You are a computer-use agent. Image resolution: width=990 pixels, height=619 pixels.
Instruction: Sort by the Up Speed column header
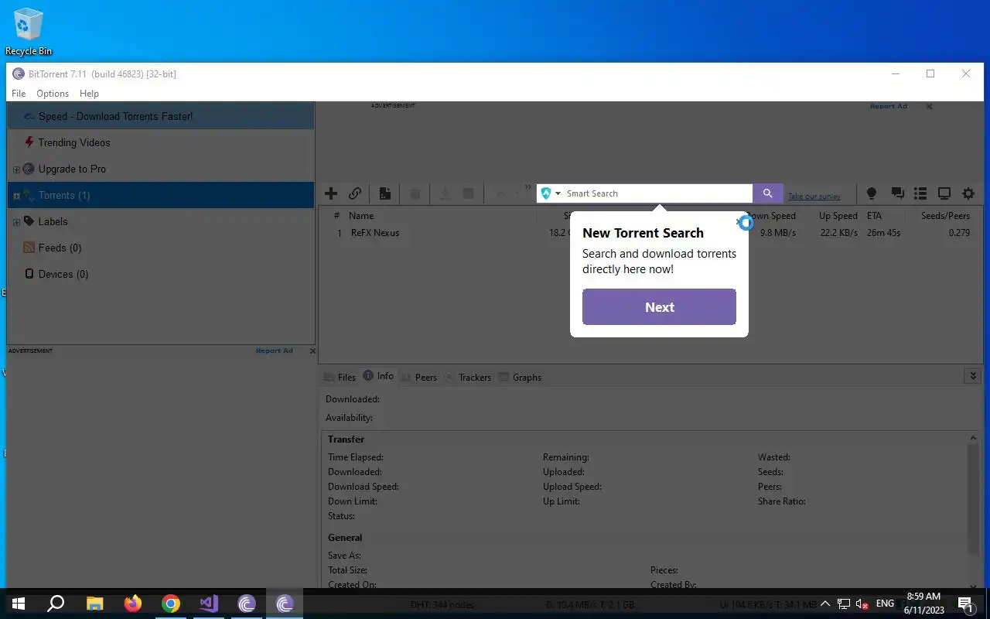click(x=838, y=216)
